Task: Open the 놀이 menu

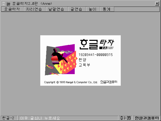Action: 93,9
